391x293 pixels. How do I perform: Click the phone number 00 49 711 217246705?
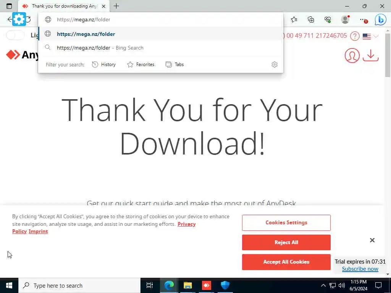coord(317,35)
